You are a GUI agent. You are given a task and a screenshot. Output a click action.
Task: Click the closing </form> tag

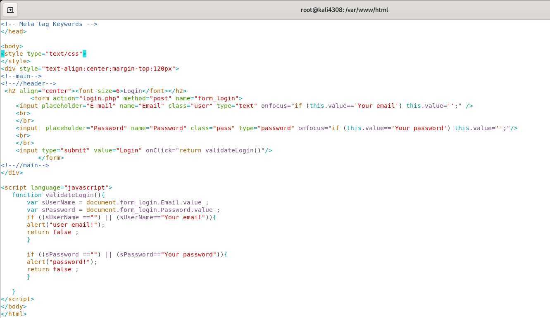51,158
